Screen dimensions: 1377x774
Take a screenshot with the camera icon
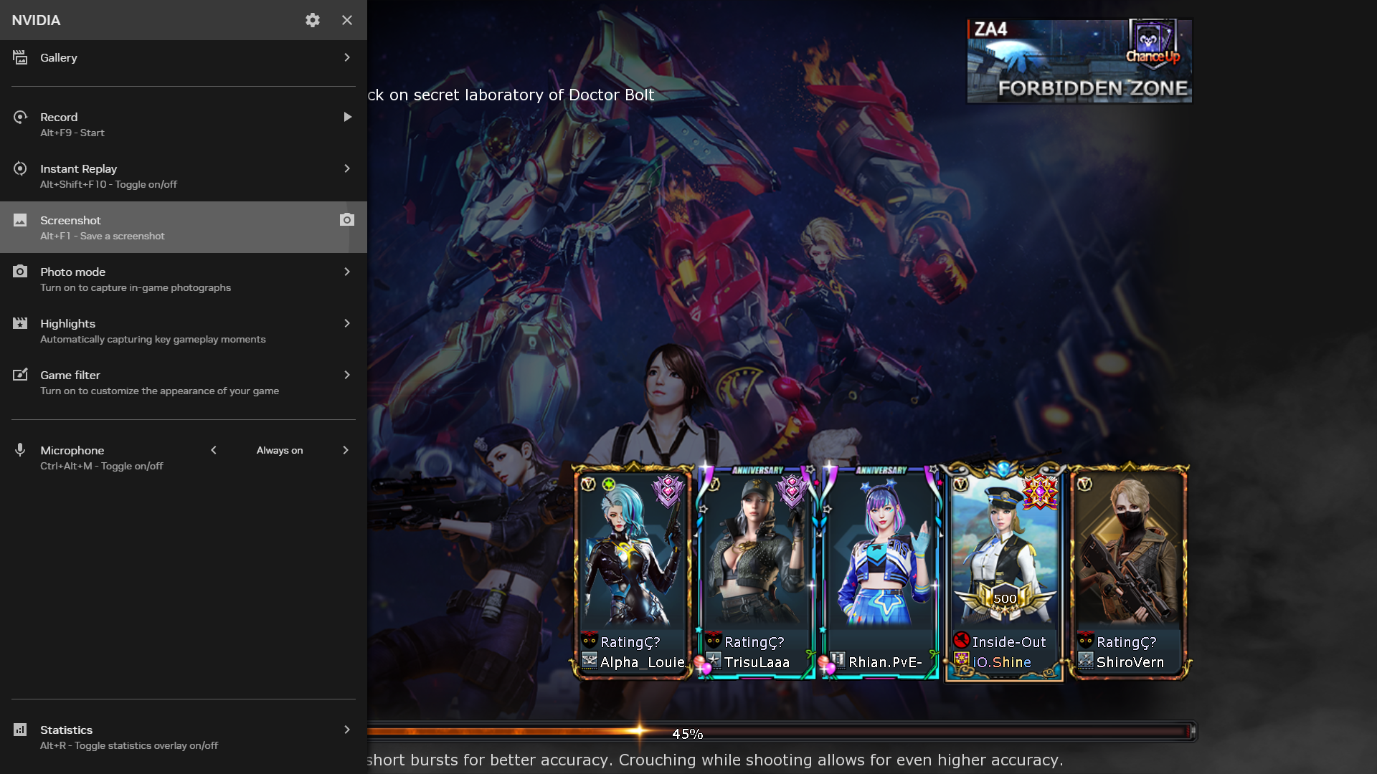point(347,220)
